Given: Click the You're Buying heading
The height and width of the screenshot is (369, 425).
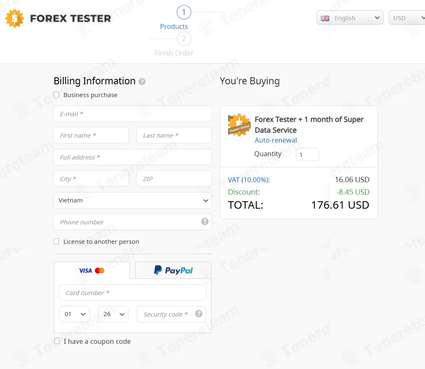Looking at the screenshot, I should pyautogui.click(x=249, y=81).
